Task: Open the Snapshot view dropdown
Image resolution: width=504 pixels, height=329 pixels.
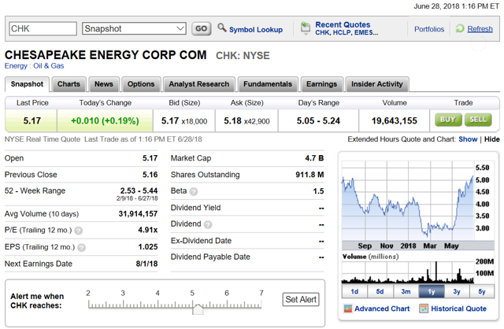Action: point(134,28)
